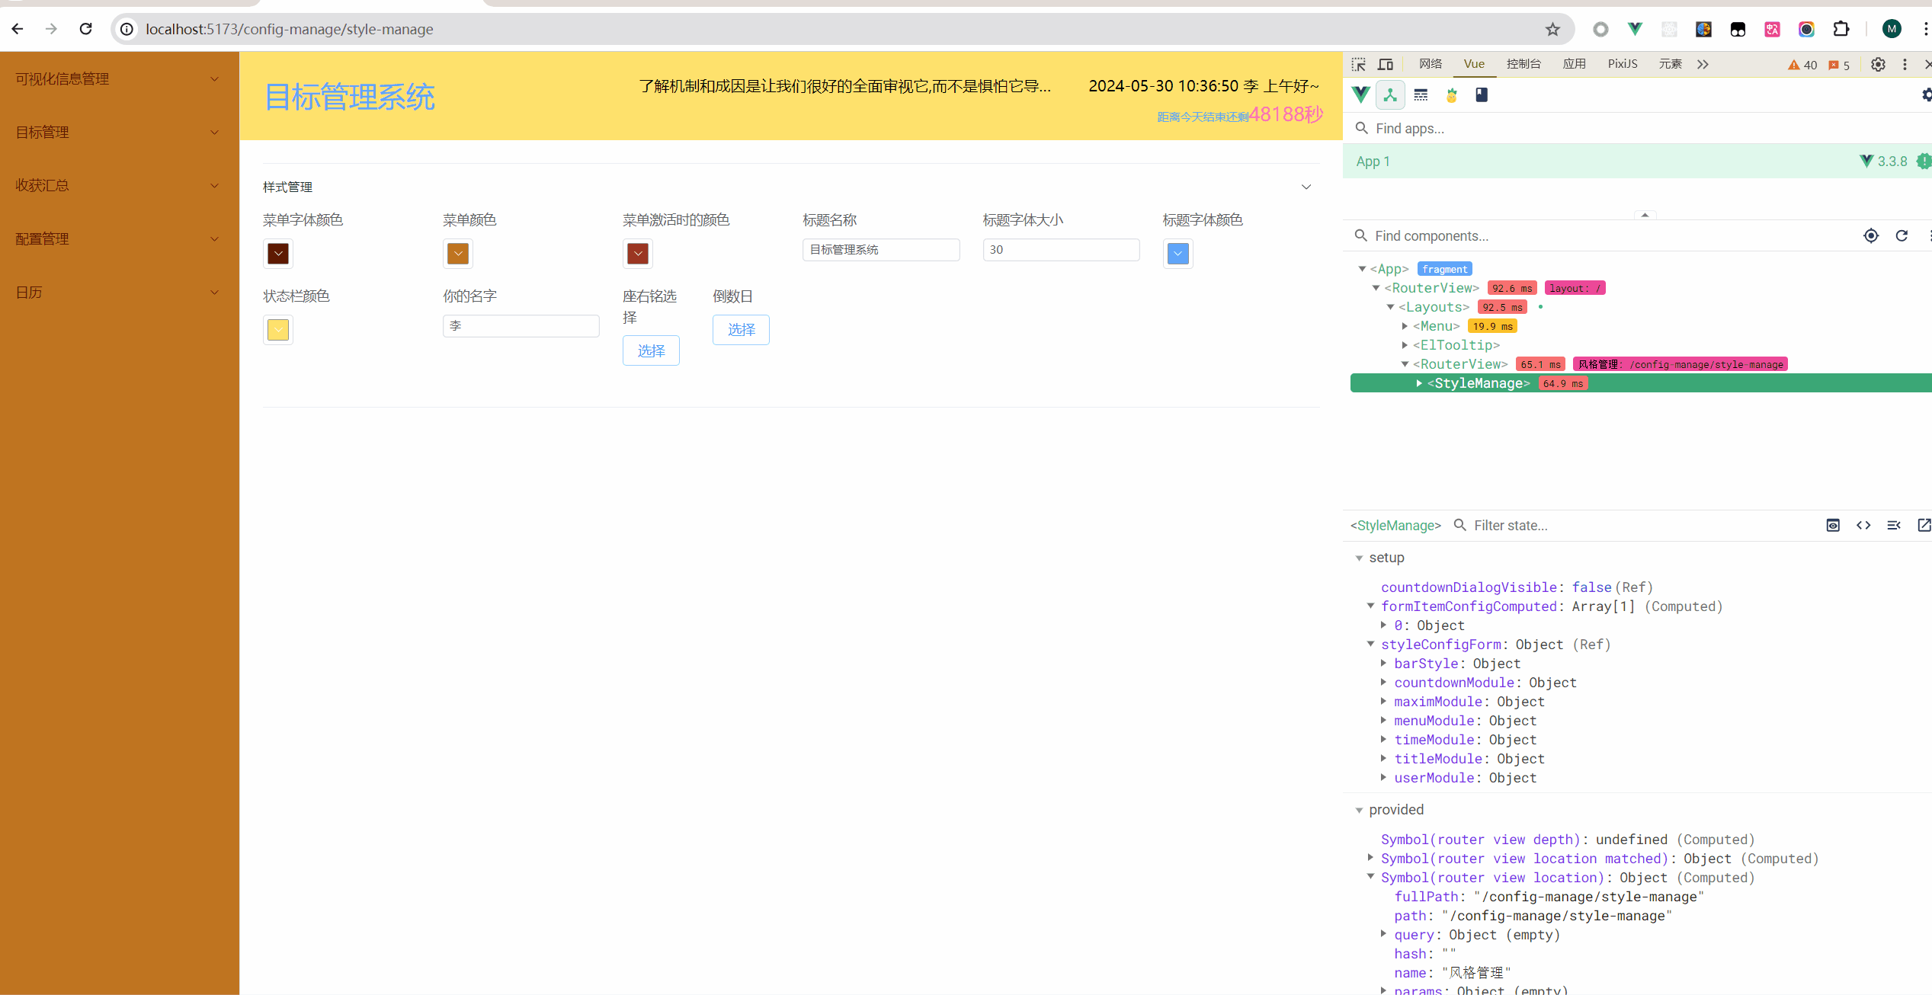Viewport: 1932px width, 995px height.
Task: Toggle device toolbar emulation icon
Action: (x=1386, y=65)
